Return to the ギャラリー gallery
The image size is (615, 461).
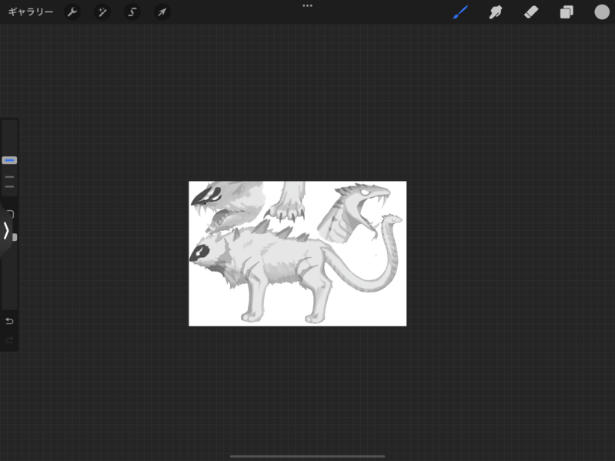31,12
